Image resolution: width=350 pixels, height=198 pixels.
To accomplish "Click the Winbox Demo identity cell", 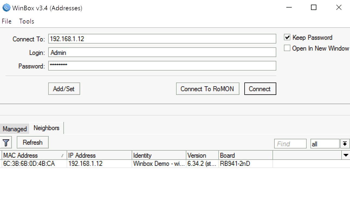I will [159, 164].
